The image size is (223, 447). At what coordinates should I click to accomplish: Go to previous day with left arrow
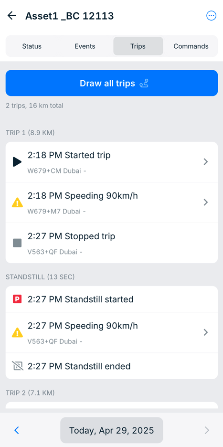pos(17,430)
